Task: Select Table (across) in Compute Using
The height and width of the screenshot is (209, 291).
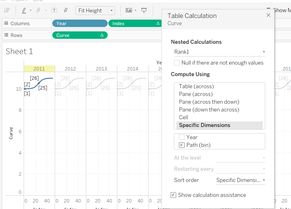Action: click(x=196, y=86)
